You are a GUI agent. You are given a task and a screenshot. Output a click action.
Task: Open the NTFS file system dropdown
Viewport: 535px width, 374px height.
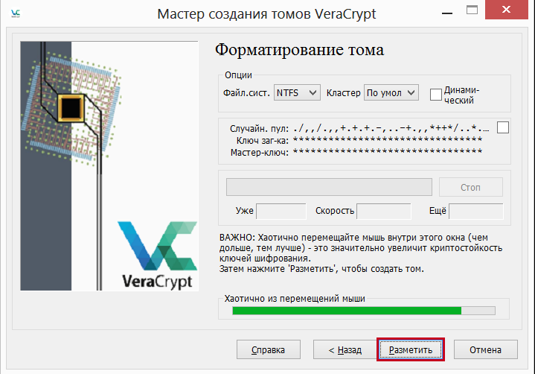pos(297,92)
